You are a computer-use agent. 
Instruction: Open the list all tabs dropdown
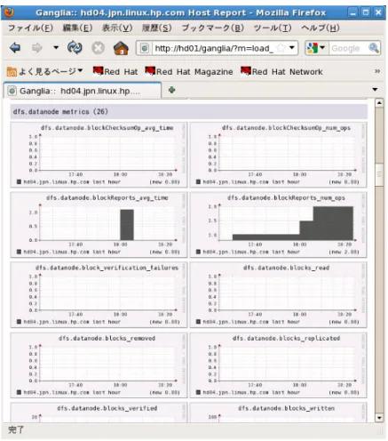click(x=375, y=90)
